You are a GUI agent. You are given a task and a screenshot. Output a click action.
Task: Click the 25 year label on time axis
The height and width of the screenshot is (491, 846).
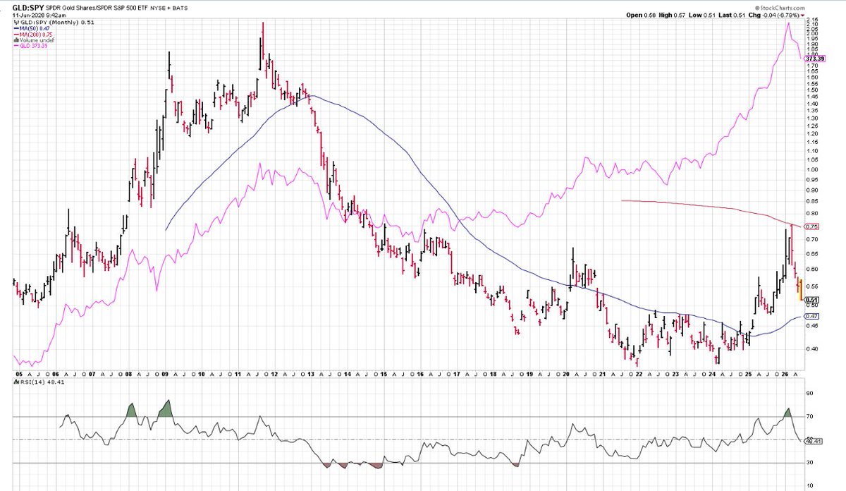tap(749, 374)
